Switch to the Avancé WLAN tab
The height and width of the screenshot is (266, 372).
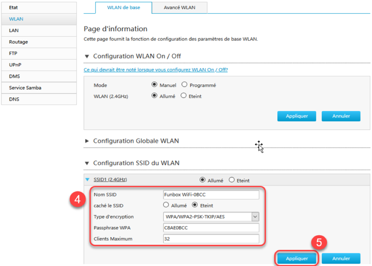(179, 7)
